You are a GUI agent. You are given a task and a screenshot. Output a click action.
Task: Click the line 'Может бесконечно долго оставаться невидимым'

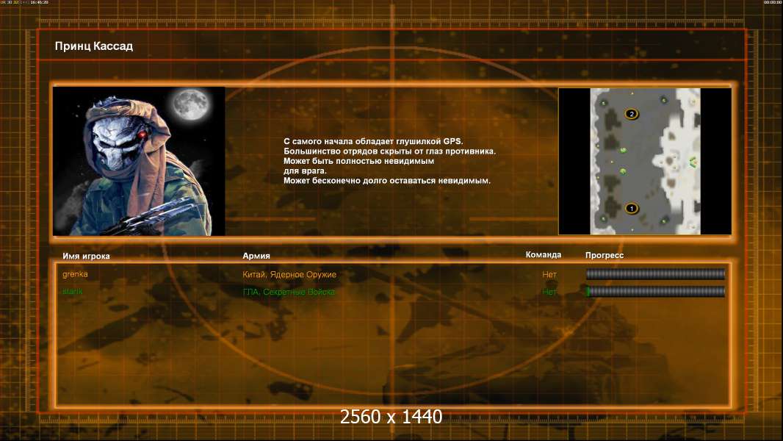(x=387, y=180)
